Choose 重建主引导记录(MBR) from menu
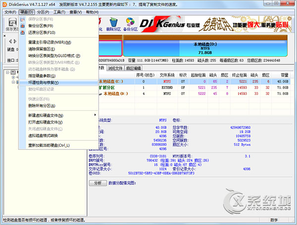 (59, 43)
